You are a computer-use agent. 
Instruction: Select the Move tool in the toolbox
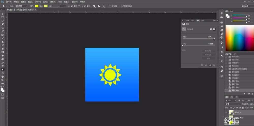[x=3, y=14]
